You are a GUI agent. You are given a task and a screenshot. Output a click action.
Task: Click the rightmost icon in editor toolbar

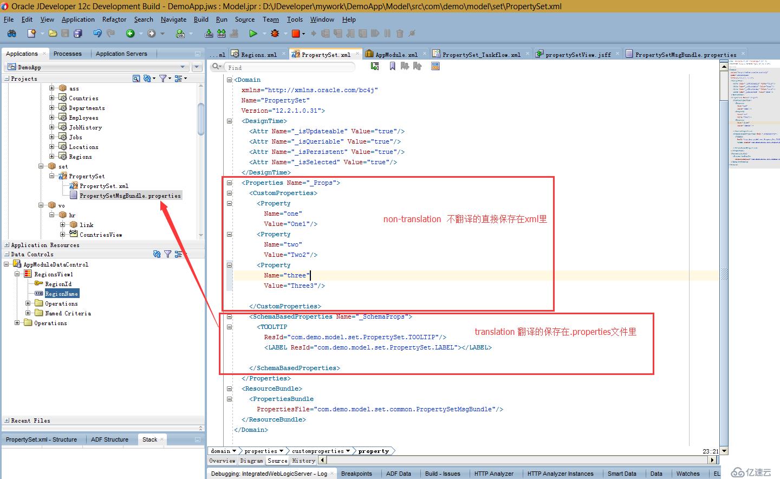[x=435, y=66]
